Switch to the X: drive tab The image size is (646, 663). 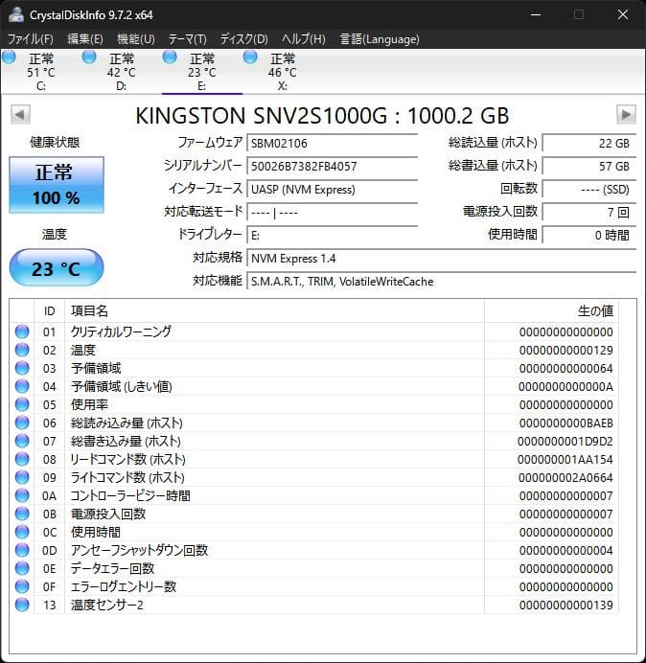283,72
